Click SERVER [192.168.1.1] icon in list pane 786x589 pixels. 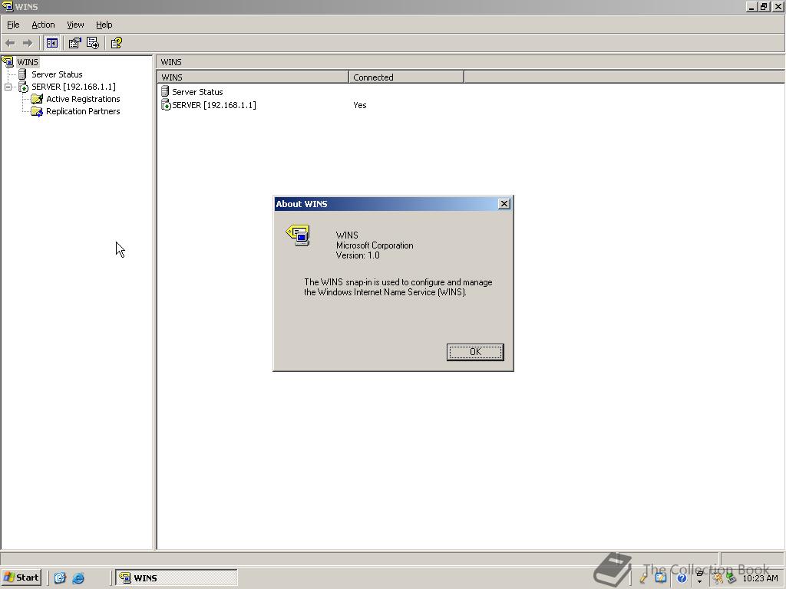tap(166, 104)
